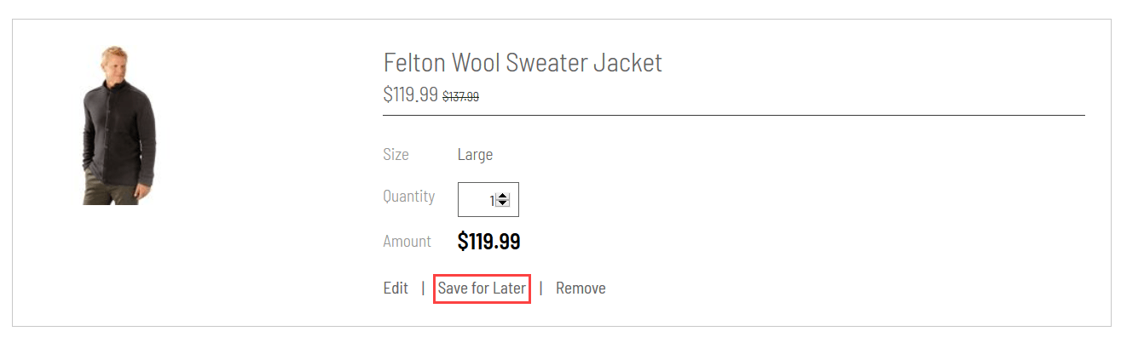Decrease quantity with the down arrow
Image resolution: width=1121 pixels, height=337 pixels.
tap(502, 203)
